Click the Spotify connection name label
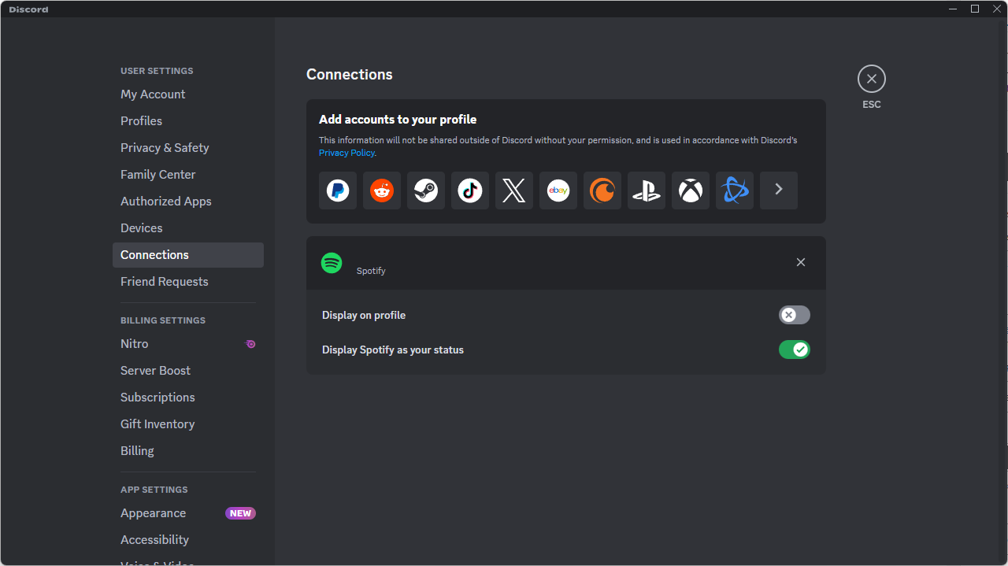1008x566 pixels. point(371,271)
